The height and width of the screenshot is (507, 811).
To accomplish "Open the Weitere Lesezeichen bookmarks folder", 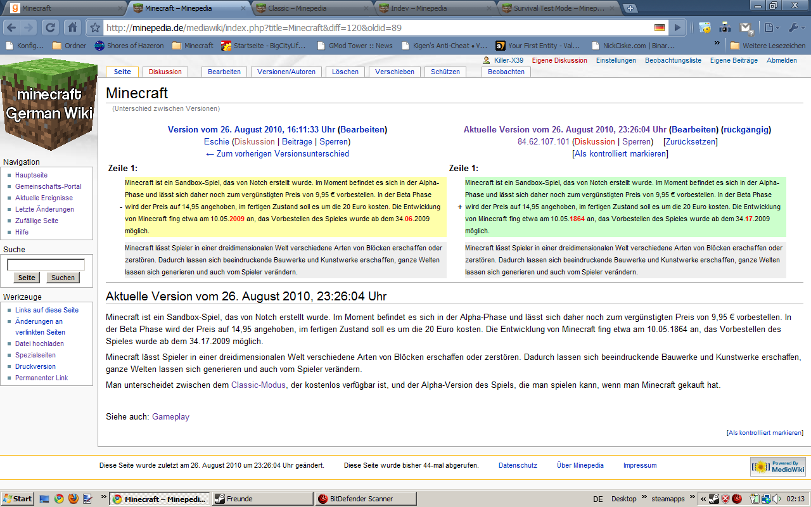I will (768, 46).
